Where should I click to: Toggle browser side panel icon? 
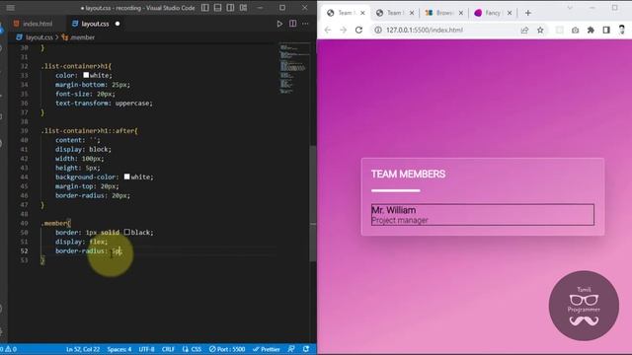tap(606, 30)
